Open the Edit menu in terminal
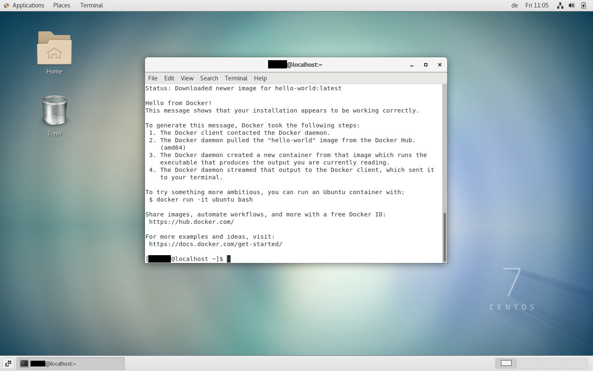Image resolution: width=593 pixels, height=371 pixels. [169, 78]
